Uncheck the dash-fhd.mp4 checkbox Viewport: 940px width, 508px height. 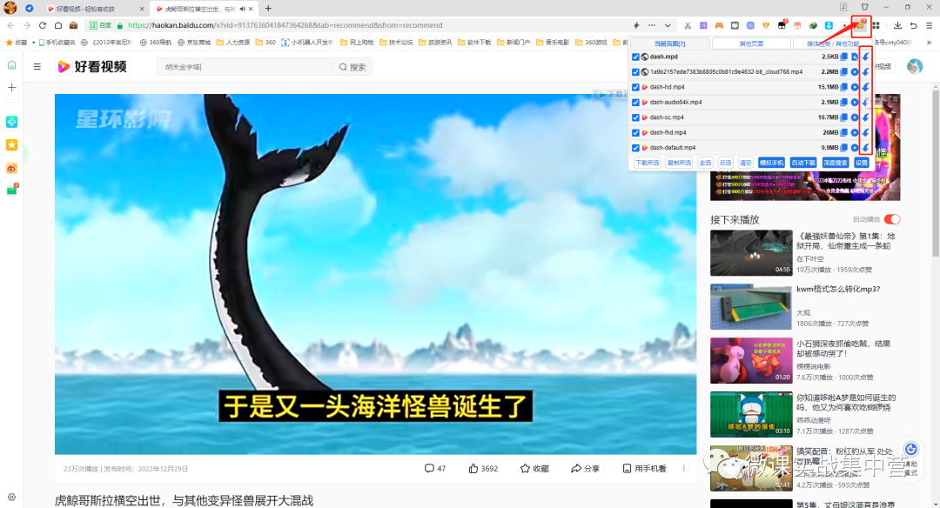[635, 132]
